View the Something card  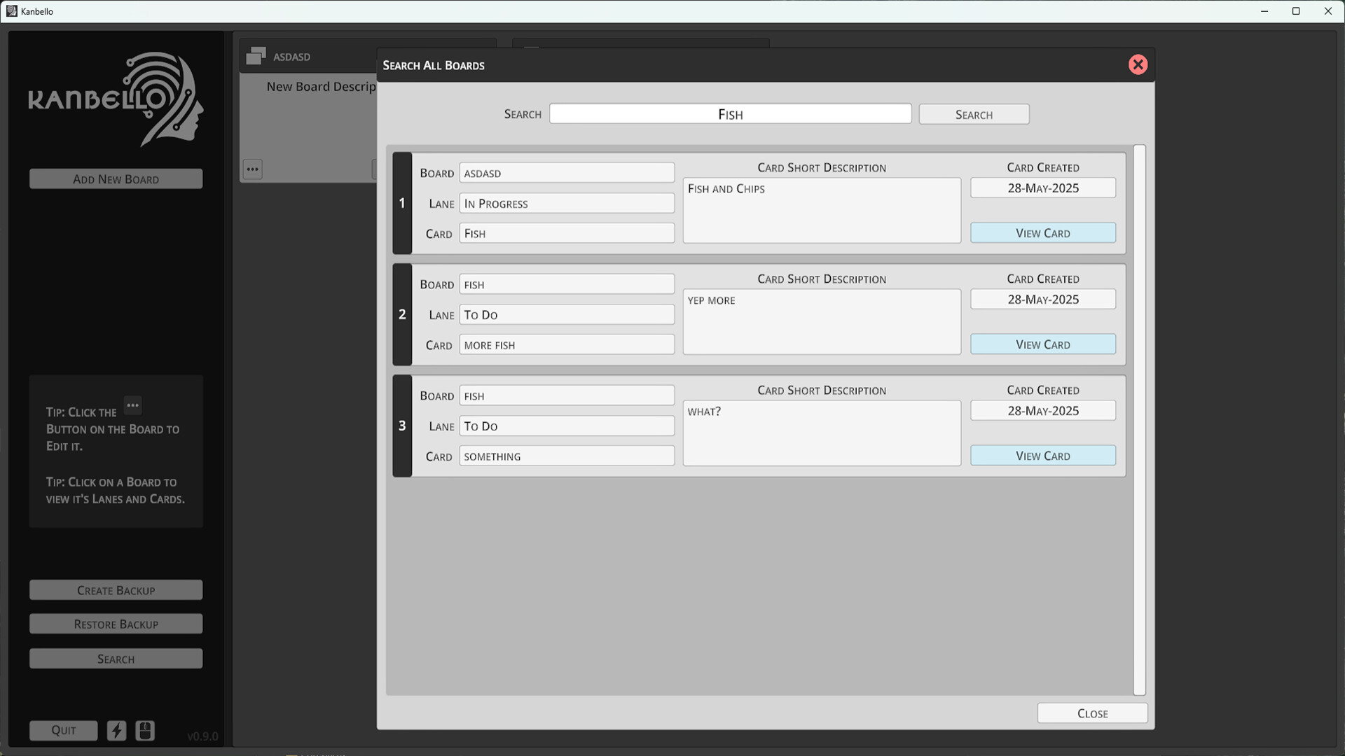point(1042,455)
